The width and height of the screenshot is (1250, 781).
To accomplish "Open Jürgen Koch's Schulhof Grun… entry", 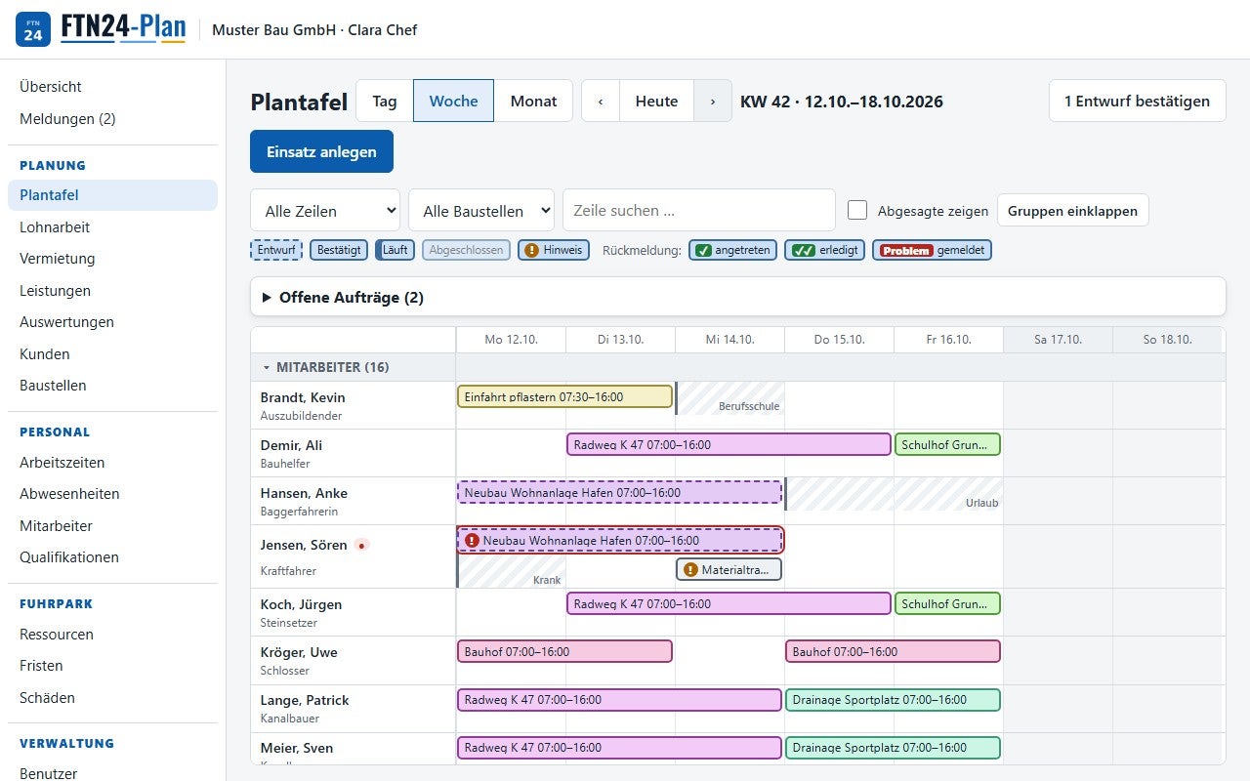I will [948, 603].
